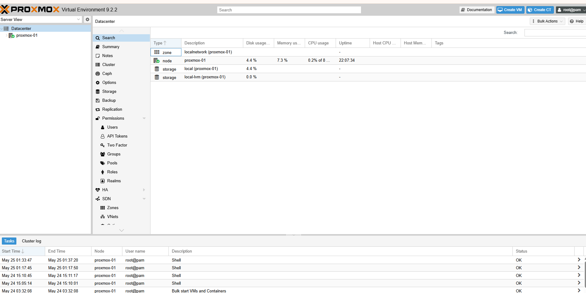Open the HA heartbeat icon

click(98, 190)
